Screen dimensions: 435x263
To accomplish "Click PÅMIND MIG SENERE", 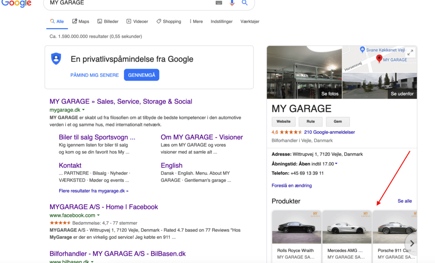I will 95,75.
